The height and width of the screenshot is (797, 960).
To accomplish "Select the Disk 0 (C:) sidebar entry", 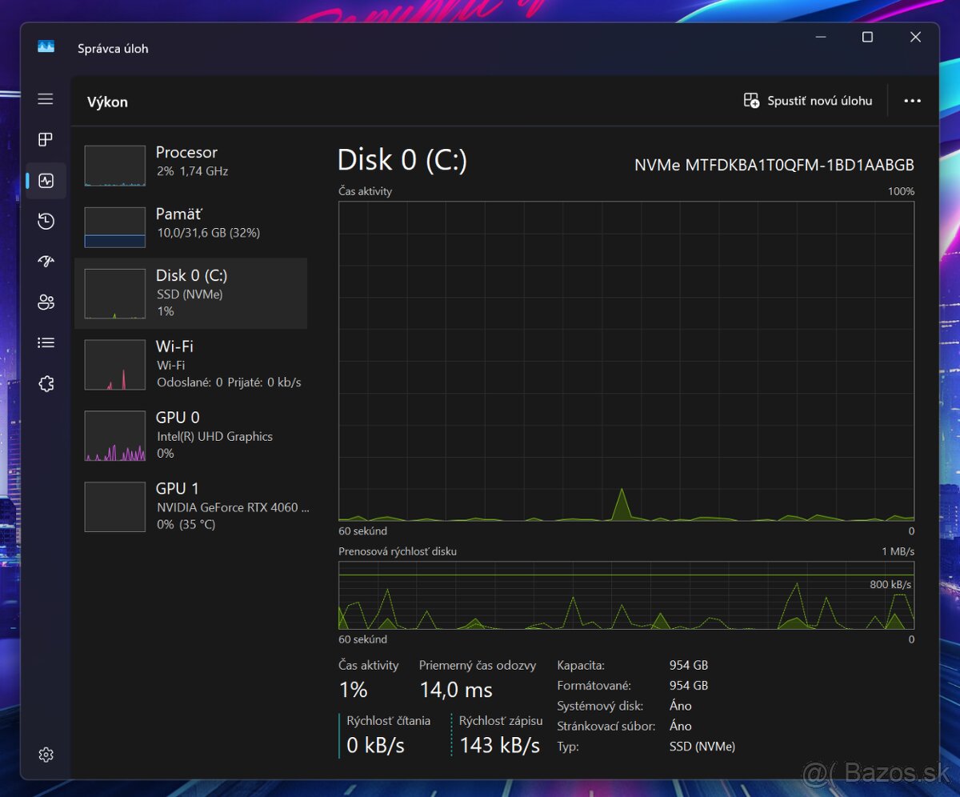I will pos(192,293).
